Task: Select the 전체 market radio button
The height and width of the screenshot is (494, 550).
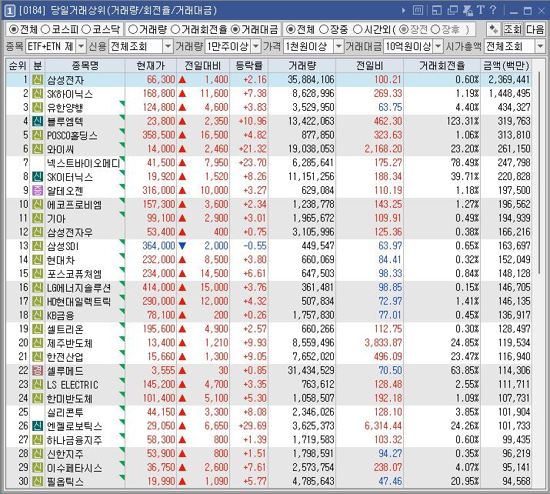Action: coord(13,29)
